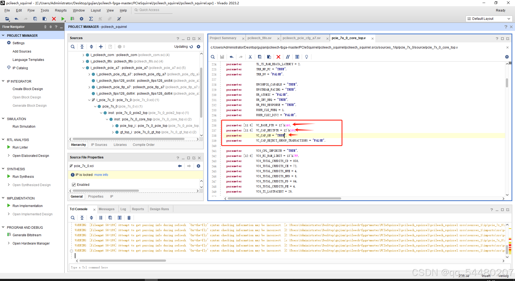Open the Default Layout dropdown
This screenshot has width=515, height=281.
click(490, 19)
